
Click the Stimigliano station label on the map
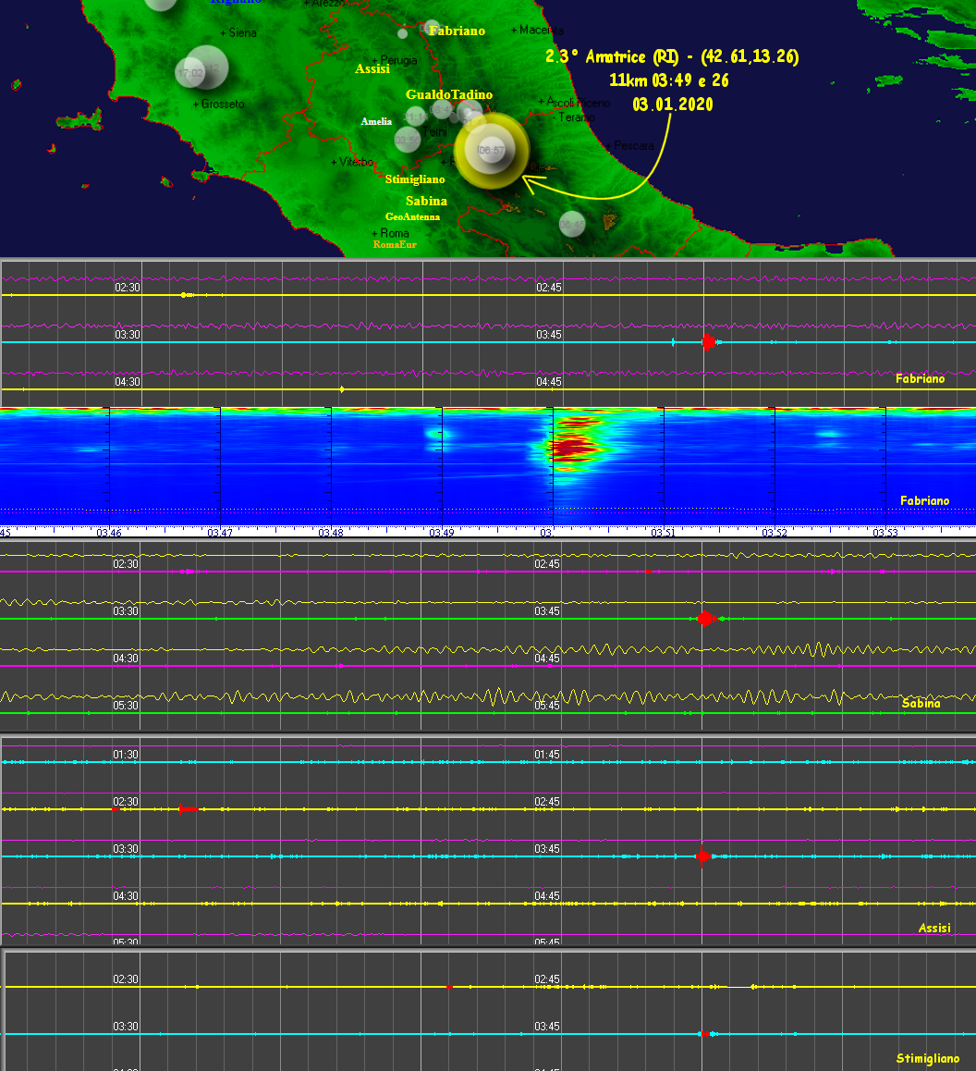click(415, 179)
